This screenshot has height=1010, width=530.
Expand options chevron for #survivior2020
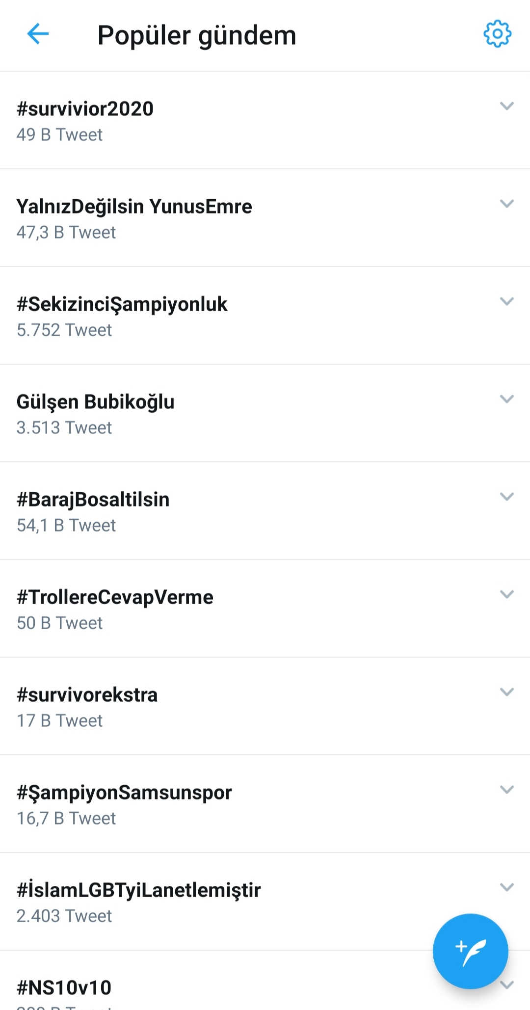click(x=506, y=106)
